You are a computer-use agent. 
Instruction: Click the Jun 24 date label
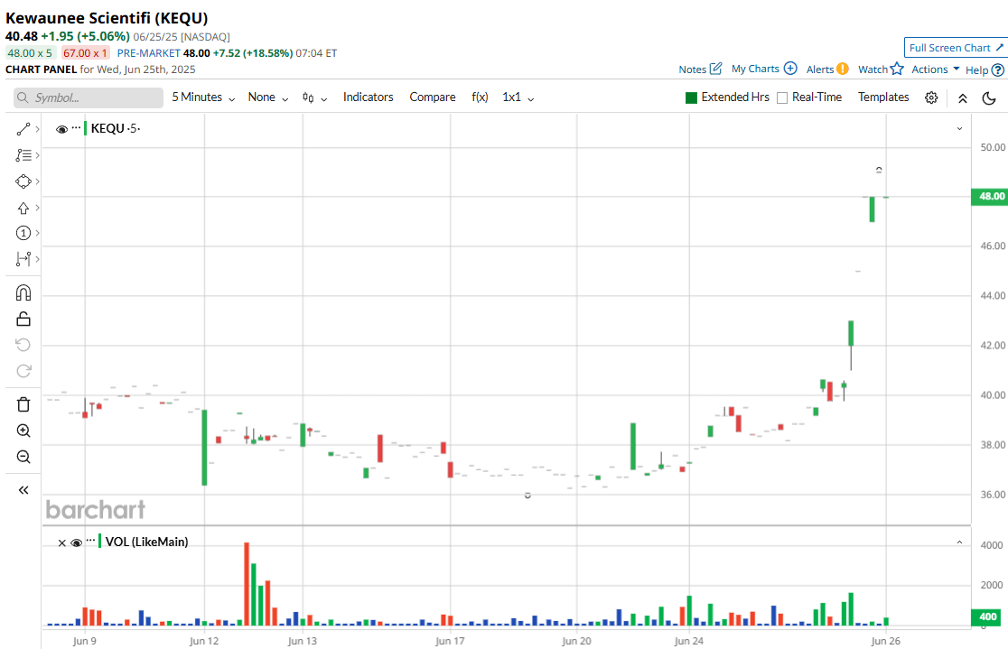click(x=689, y=641)
